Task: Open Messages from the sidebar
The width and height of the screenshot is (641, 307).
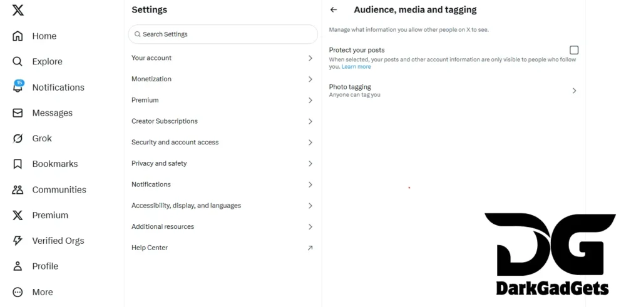Action: (53, 113)
